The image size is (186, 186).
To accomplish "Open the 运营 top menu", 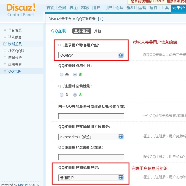I will 142,8.
